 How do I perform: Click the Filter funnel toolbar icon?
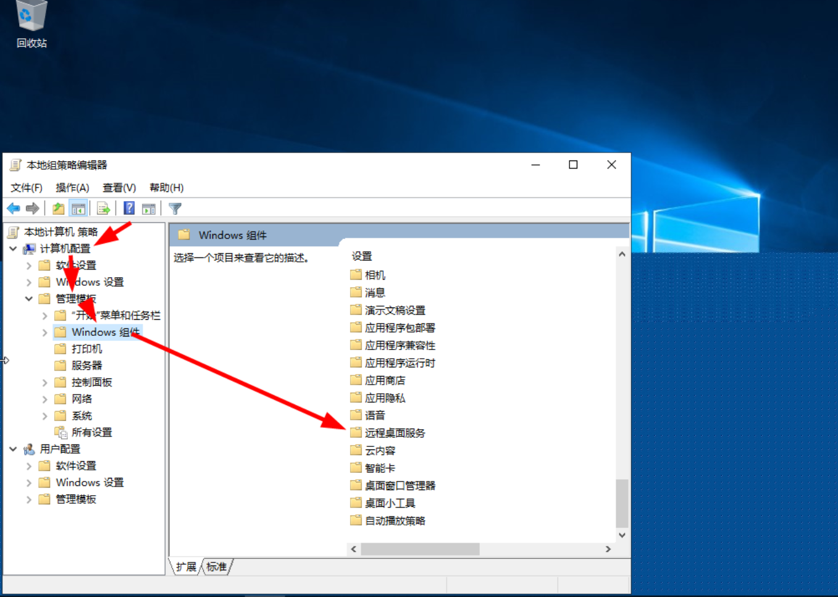coord(175,209)
